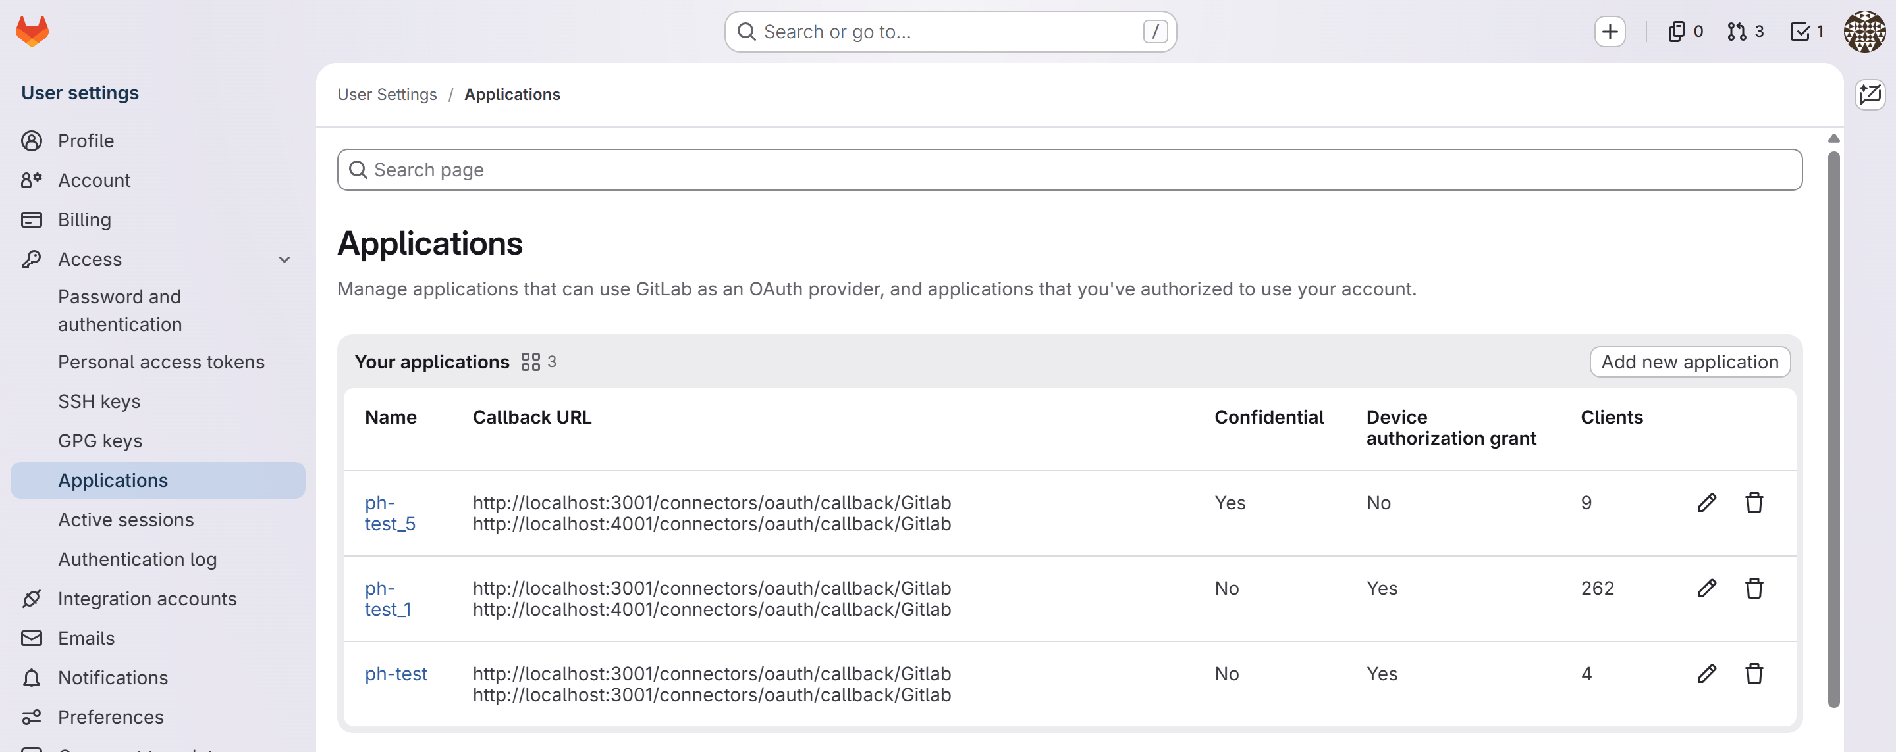
Task: Open the user avatar menu
Action: click(x=1864, y=32)
